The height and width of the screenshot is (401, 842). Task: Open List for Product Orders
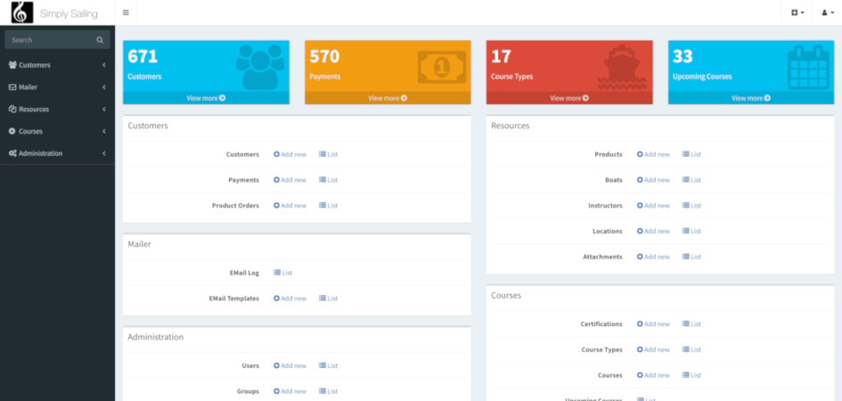pyautogui.click(x=328, y=206)
